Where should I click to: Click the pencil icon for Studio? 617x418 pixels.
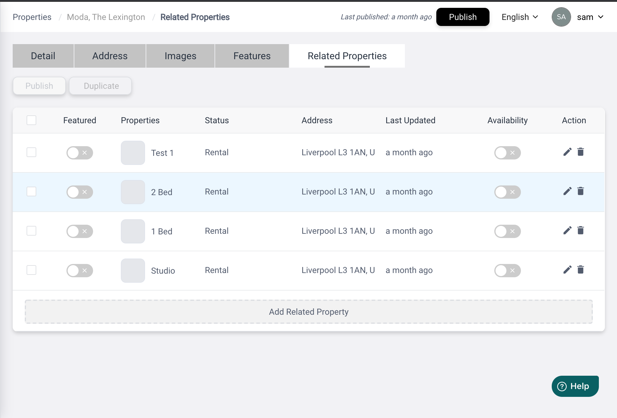tap(567, 270)
